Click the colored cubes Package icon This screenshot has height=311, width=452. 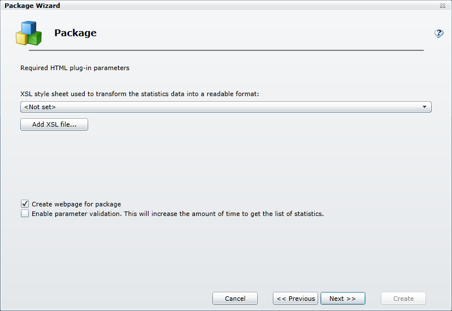[x=28, y=33]
